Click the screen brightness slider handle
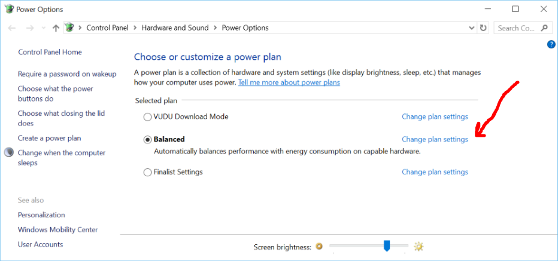Screen dimensions: 558x261 pyautogui.click(x=387, y=245)
